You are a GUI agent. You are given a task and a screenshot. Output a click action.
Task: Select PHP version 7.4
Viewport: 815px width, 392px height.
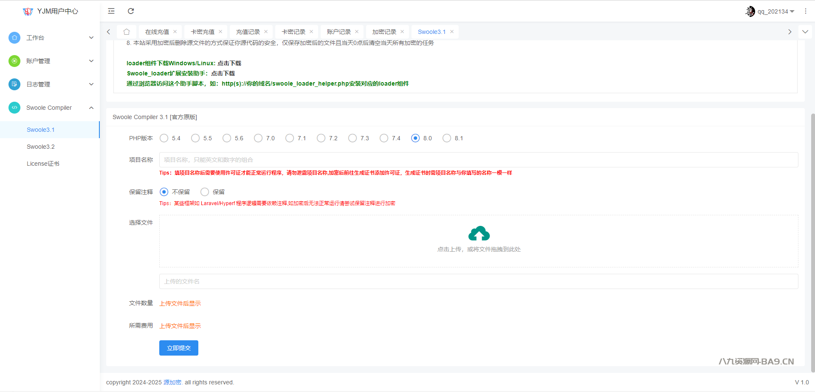click(384, 138)
